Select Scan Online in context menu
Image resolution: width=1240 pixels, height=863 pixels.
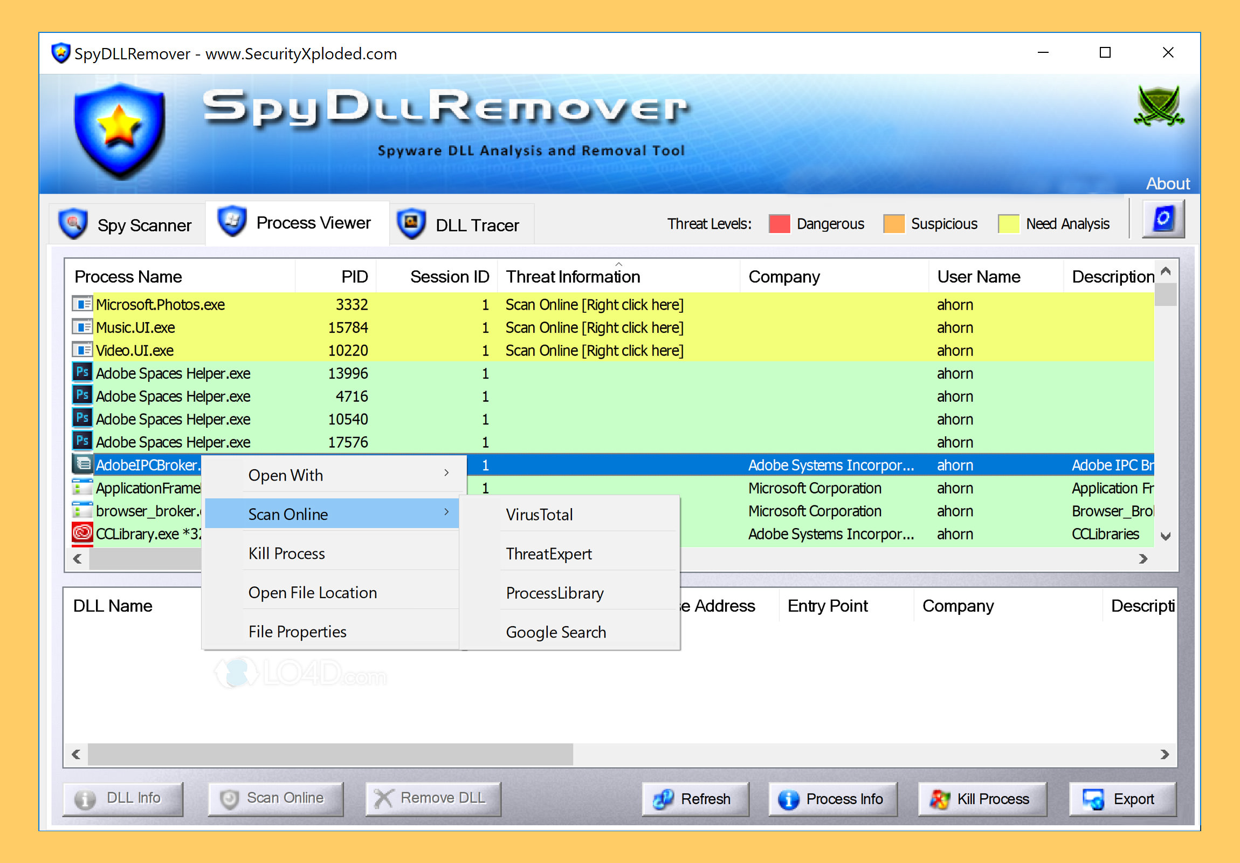(x=333, y=514)
